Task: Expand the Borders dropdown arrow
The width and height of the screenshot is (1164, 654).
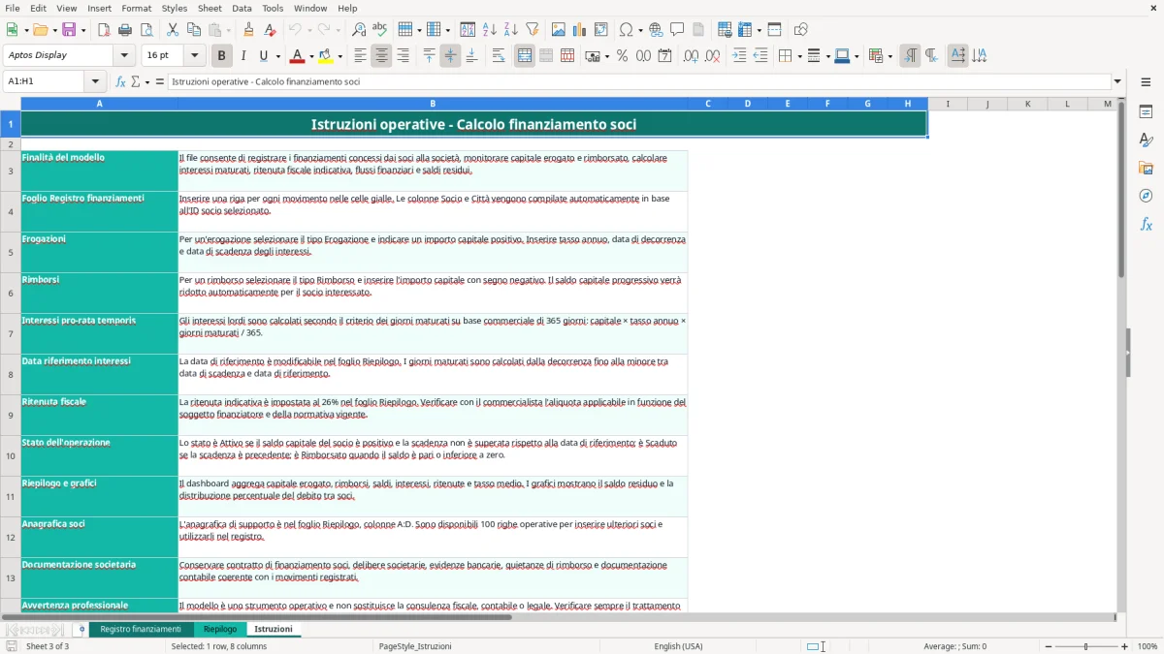Action: click(798, 56)
